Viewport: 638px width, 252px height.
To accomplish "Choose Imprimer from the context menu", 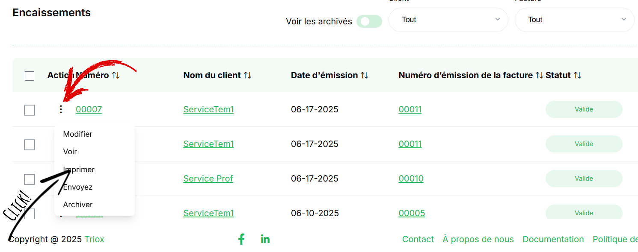I will pos(79,170).
